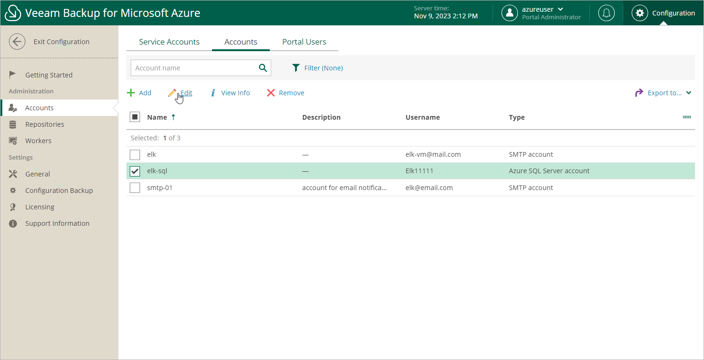Click the View Info 'i' icon
This screenshot has height=360, width=704.
[x=213, y=93]
